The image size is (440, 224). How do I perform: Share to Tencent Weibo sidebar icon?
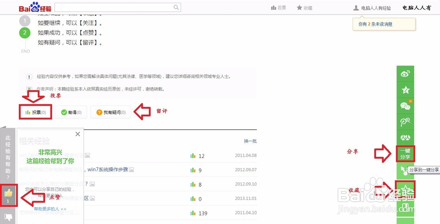pyautogui.click(x=405, y=122)
